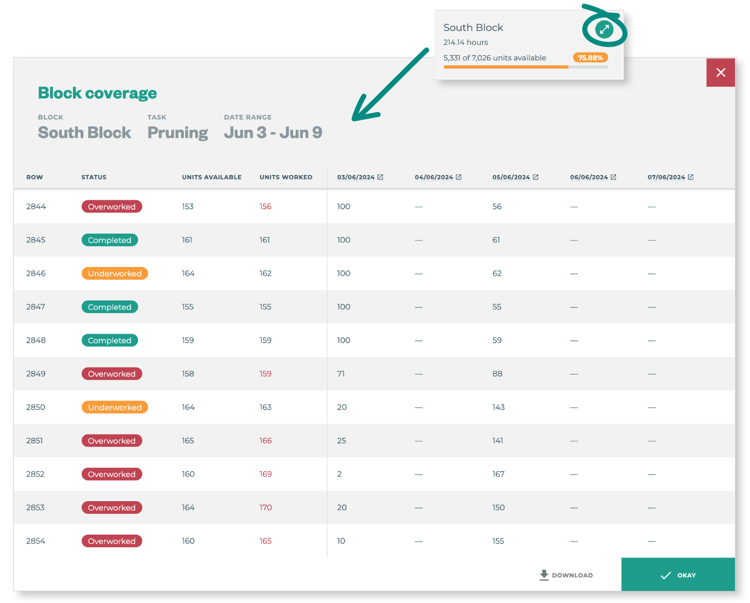This screenshot has height=603, width=750.
Task: Open external link icon beside 05/06/2024
Action: pyautogui.click(x=535, y=177)
